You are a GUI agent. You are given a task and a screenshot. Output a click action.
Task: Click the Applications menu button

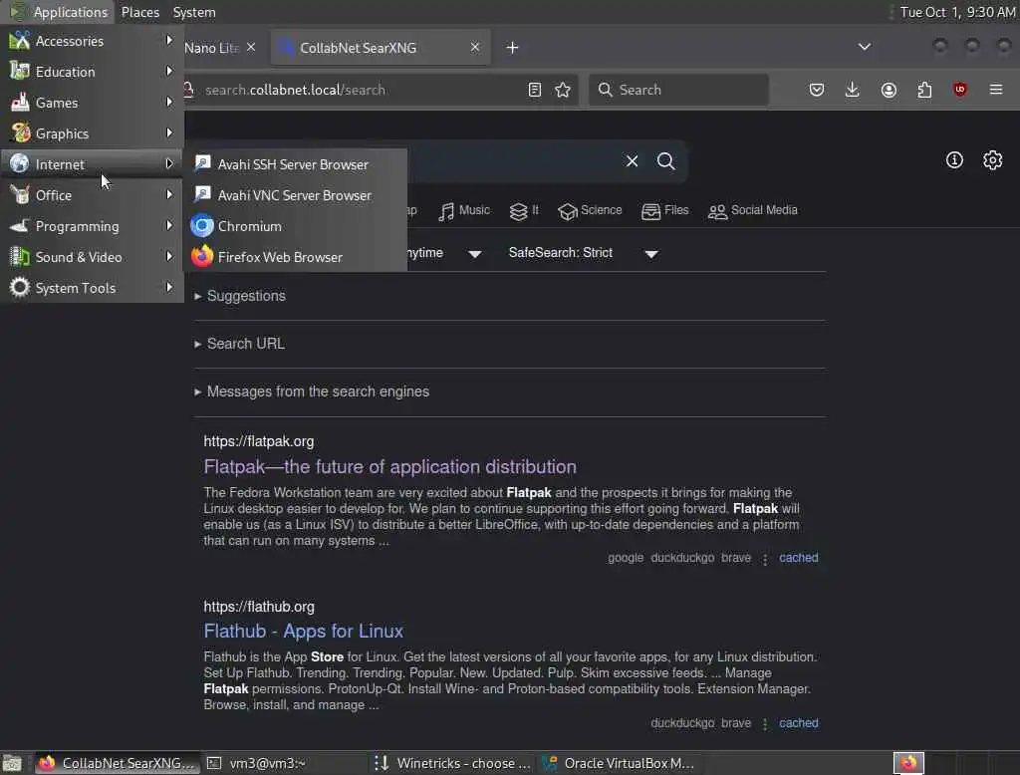(x=59, y=12)
